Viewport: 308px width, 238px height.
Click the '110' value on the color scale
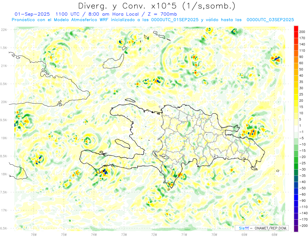[303, 51]
